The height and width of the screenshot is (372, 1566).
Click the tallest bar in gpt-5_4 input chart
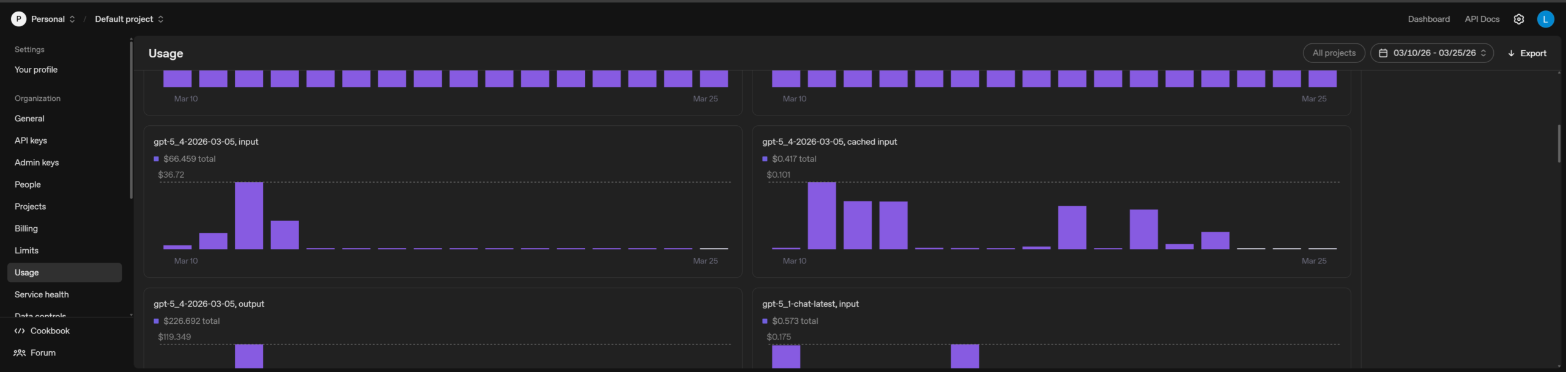(249, 216)
